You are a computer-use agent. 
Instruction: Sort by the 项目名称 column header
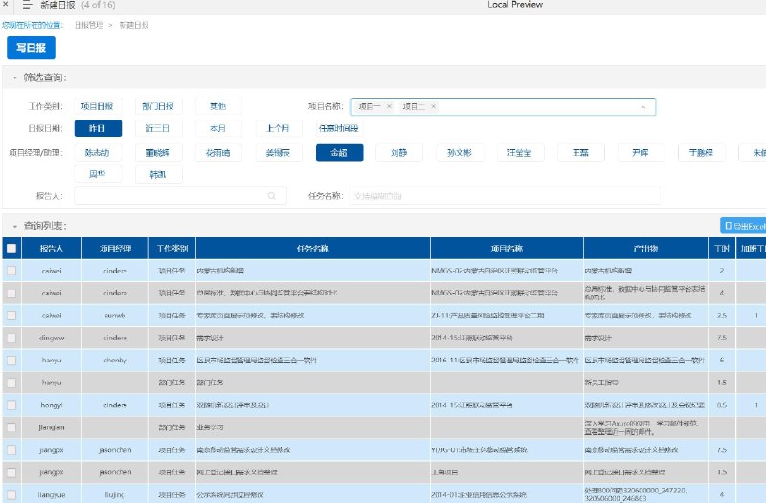pos(507,249)
